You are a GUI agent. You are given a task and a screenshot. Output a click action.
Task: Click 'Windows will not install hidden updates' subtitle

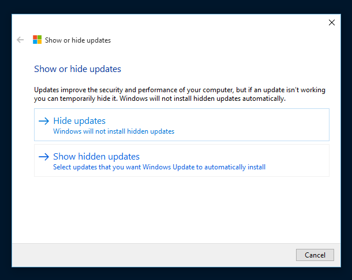click(114, 131)
